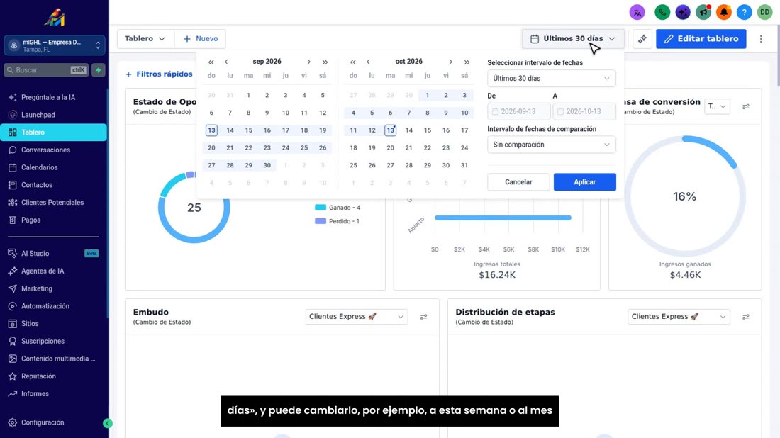This screenshot has height=438, width=780.
Task: Open the green phone dialer icon
Action: pos(662,12)
